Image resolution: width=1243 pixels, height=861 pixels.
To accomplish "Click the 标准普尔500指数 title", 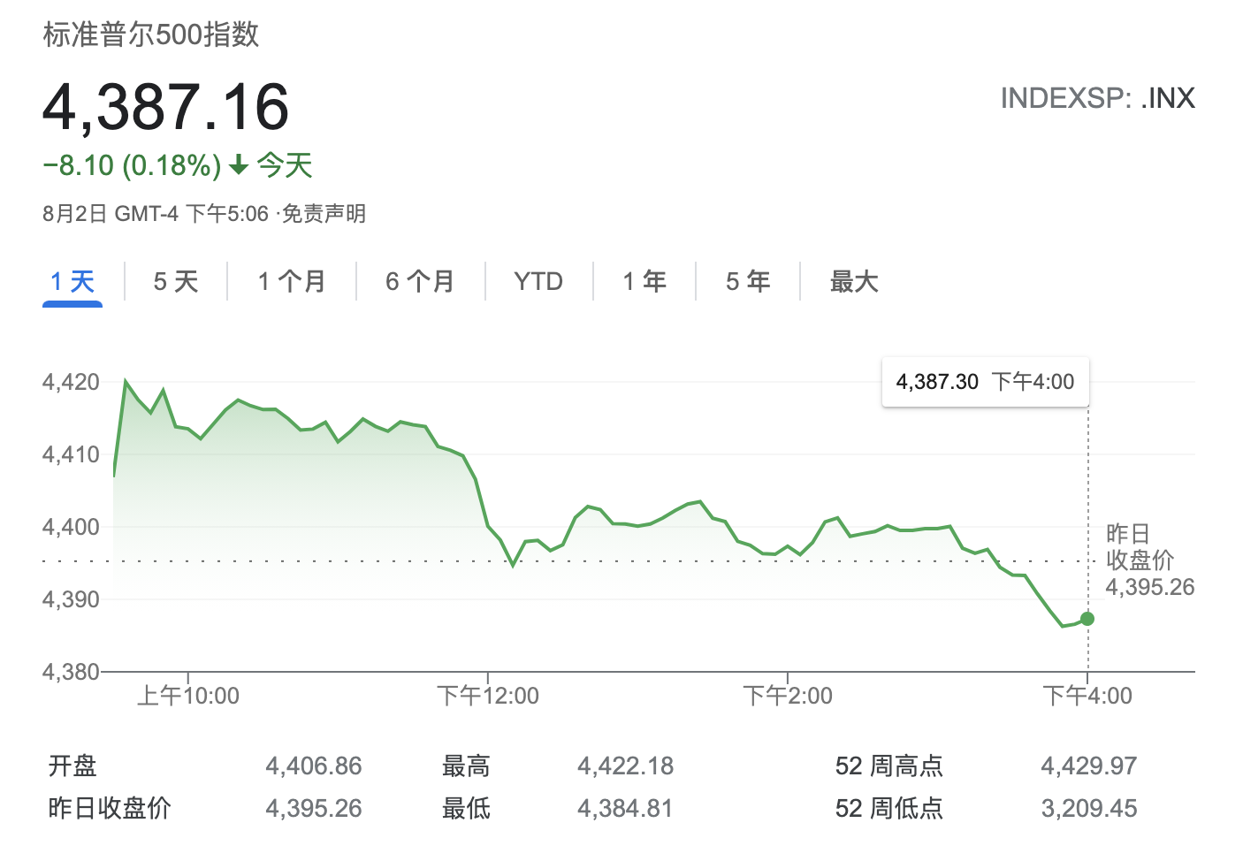I will 151,34.
